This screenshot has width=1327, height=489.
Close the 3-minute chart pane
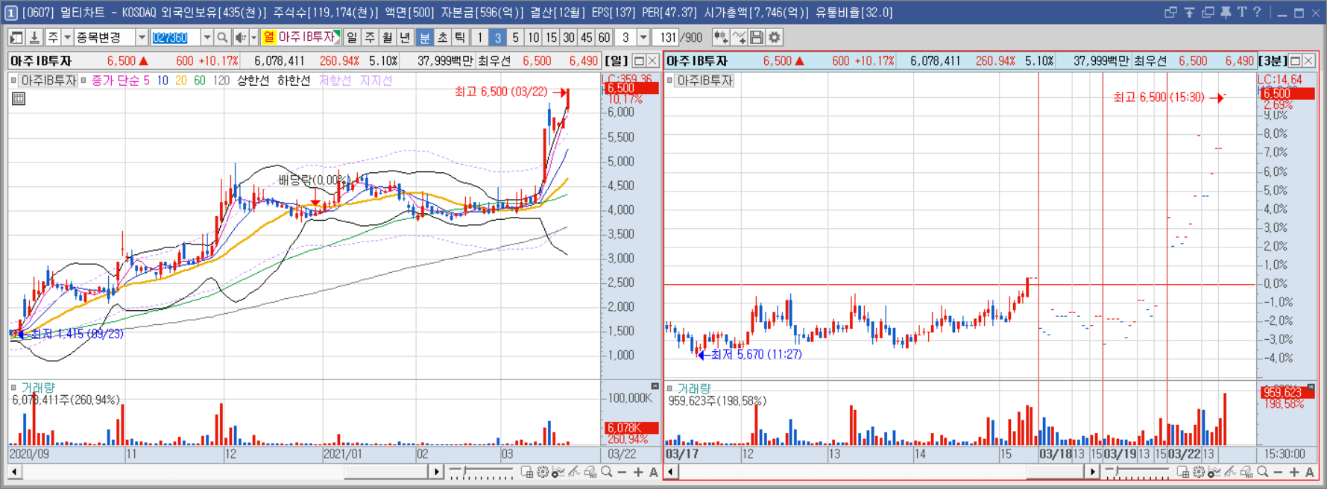click(1308, 61)
